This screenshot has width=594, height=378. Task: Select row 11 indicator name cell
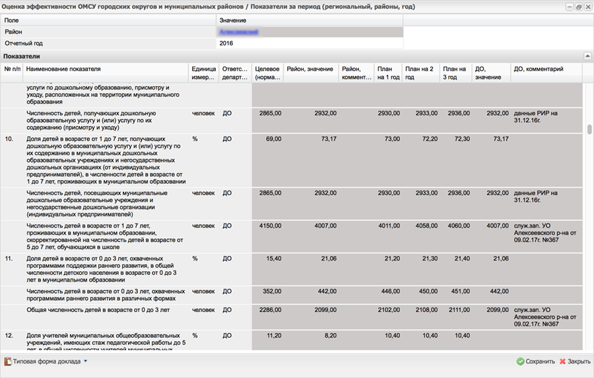click(106, 269)
